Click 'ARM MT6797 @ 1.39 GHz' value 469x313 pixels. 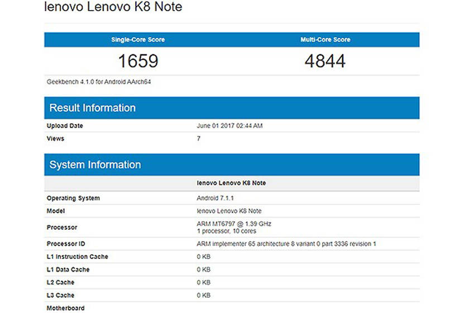click(x=234, y=224)
